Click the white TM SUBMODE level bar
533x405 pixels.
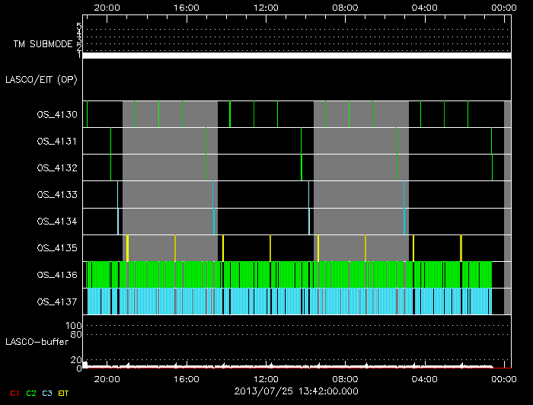pos(295,56)
